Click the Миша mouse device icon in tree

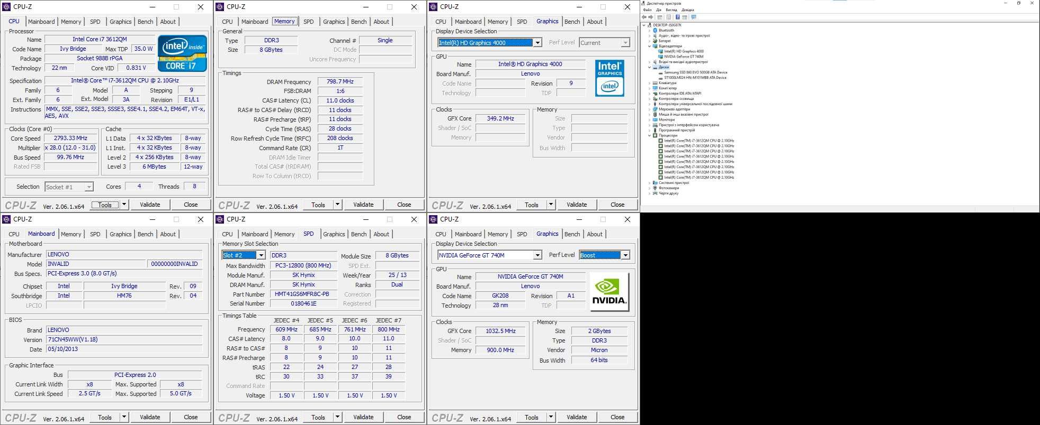pos(655,114)
